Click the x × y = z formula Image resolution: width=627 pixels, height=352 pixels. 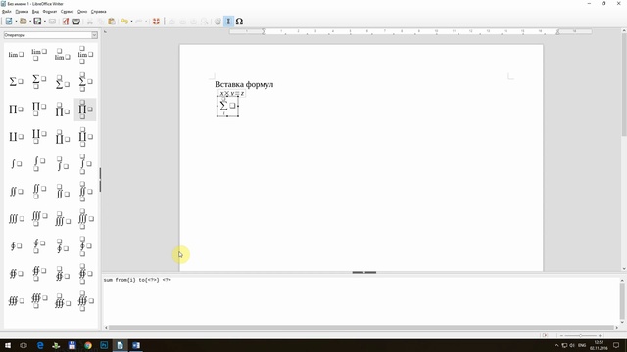coord(232,93)
